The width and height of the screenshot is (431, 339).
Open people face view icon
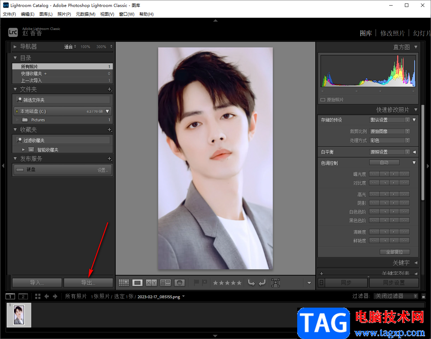[179, 283]
